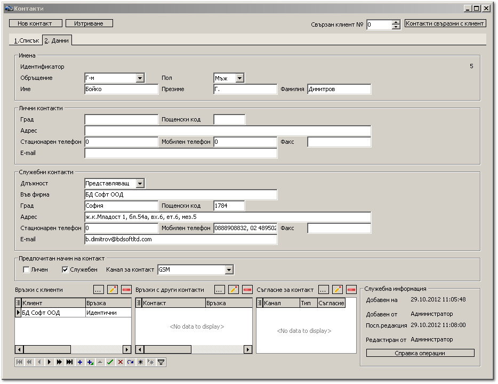
Task: Post the edit with the green checkmark
Action: tap(110, 362)
